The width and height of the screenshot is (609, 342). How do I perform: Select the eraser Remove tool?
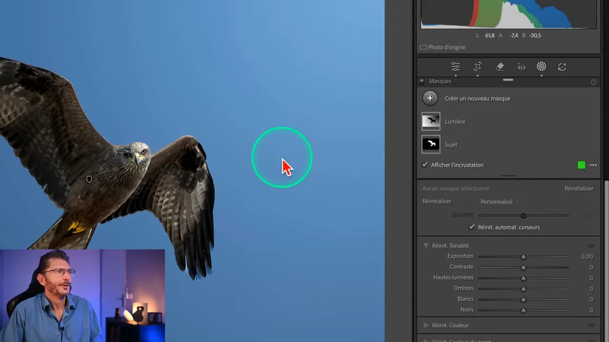tap(500, 67)
